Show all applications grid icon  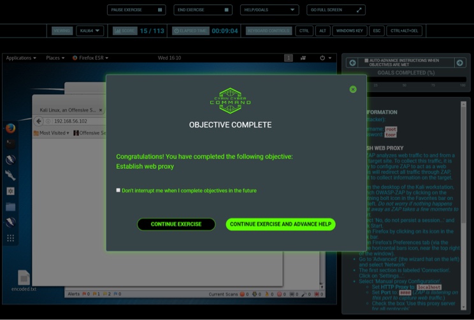[10, 238]
